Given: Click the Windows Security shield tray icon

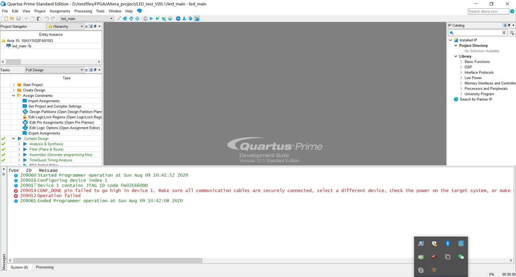Looking at the screenshot, I should 434,243.
